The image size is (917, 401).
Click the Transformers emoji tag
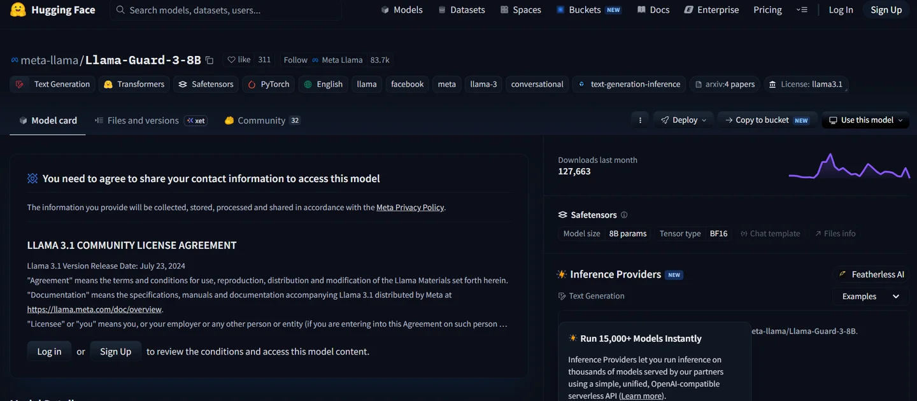134,84
